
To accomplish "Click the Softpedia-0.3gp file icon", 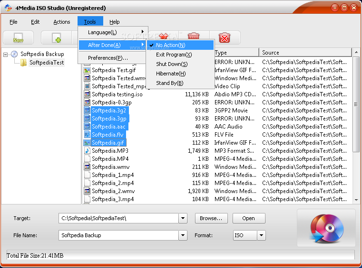I will click(x=87, y=102).
